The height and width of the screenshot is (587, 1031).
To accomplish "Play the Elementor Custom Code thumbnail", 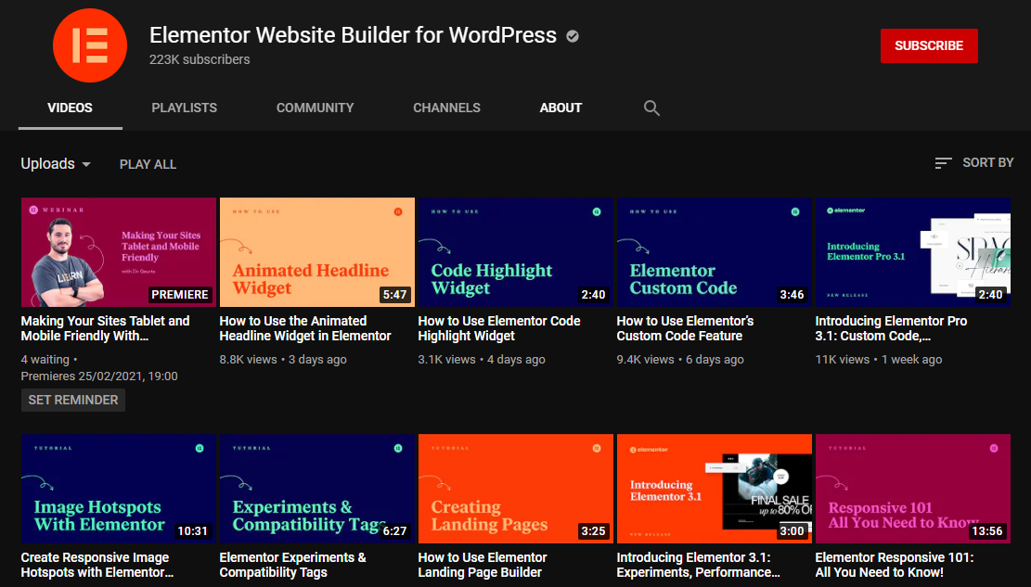I will pos(714,252).
